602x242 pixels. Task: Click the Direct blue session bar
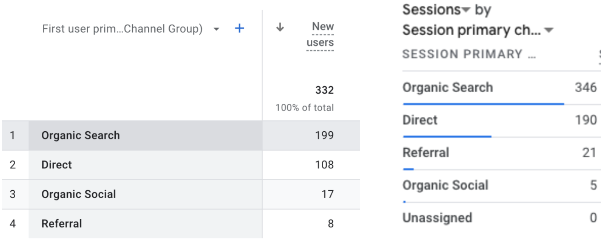(447, 137)
